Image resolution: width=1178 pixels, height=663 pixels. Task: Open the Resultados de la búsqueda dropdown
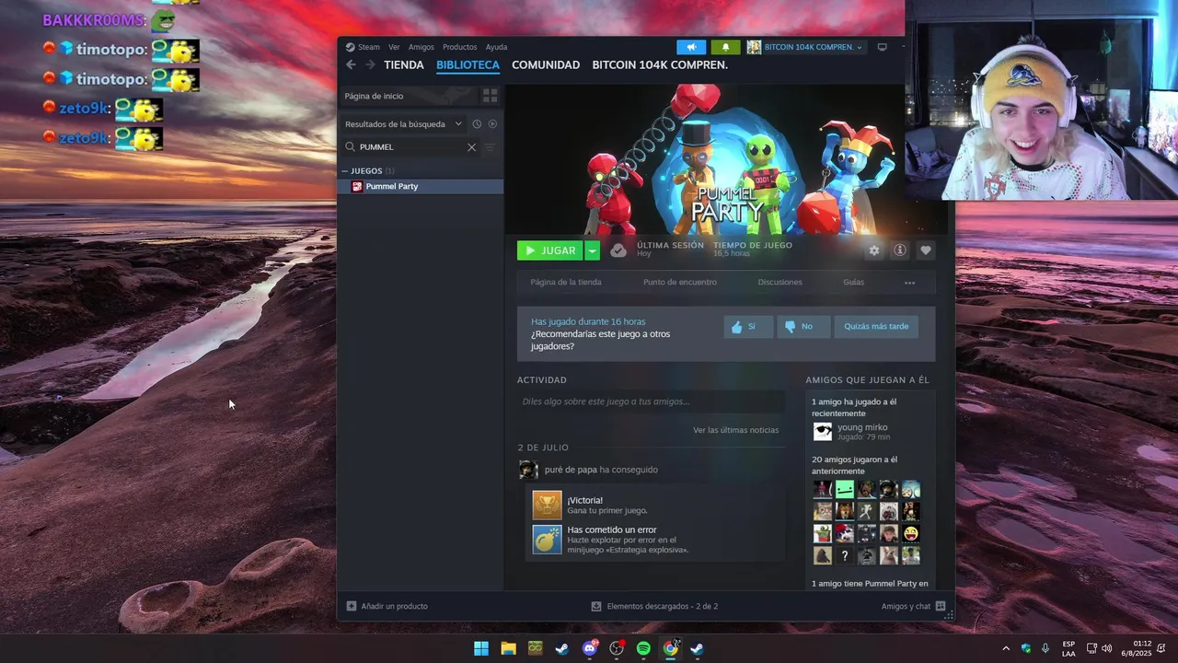coord(403,123)
